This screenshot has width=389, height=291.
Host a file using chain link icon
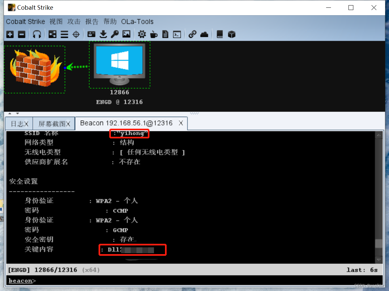(193, 34)
